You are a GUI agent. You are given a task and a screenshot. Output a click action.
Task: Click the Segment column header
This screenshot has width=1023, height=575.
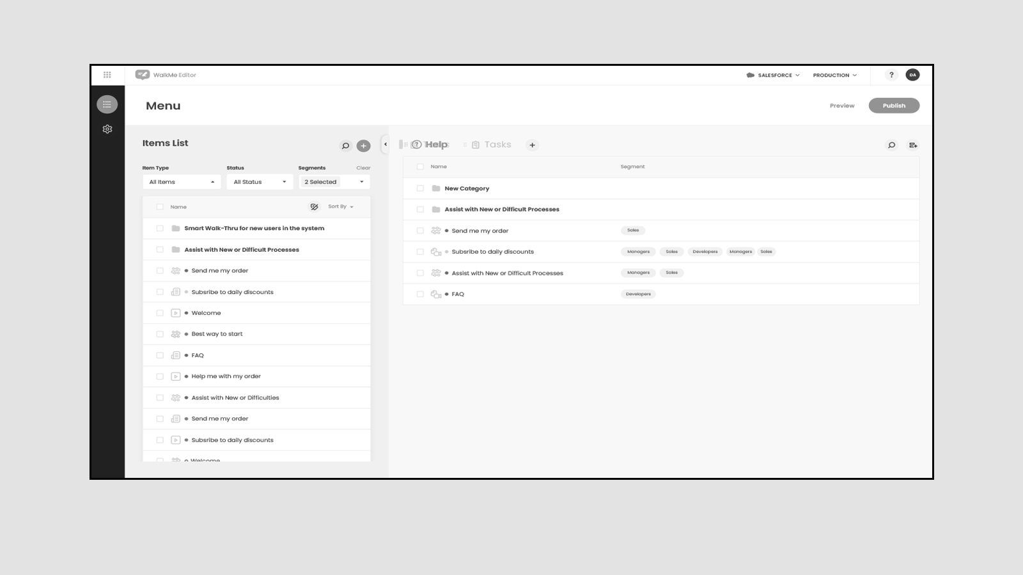coord(632,167)
